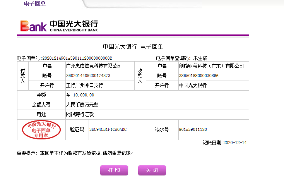Click the 重要提示 notice text
Image resolution: width=284 pixels, height=189 pixels.
click(75, 153)
